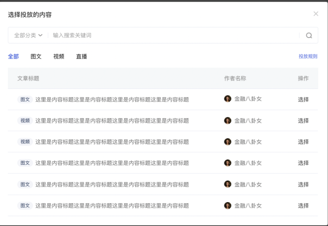Image resolution: width=328 pixels, height=226 pixels.
Task: Click the content title in the second row
Action: (112, 120)
